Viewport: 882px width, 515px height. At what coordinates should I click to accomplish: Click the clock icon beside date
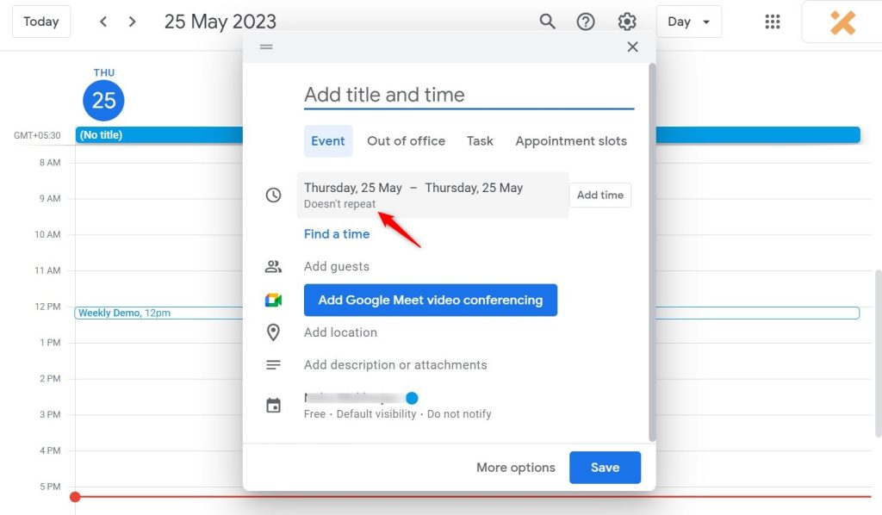[273, 195]
